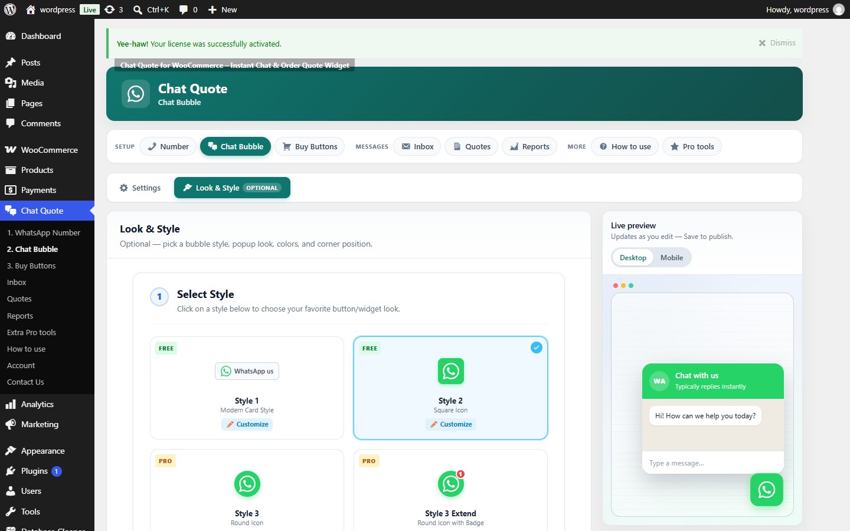Open the How to use tab
The height and width of the screenshot is (531, 850).
tap(625, 146)
